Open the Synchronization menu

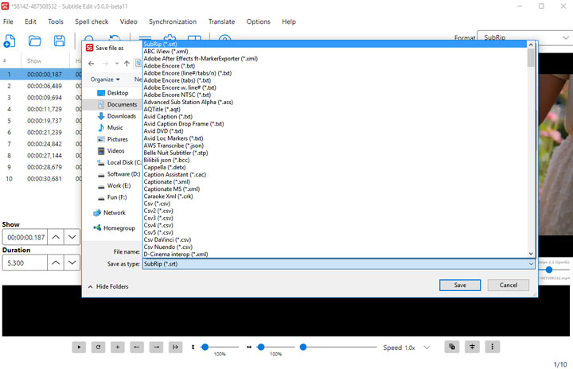(173, 21)
